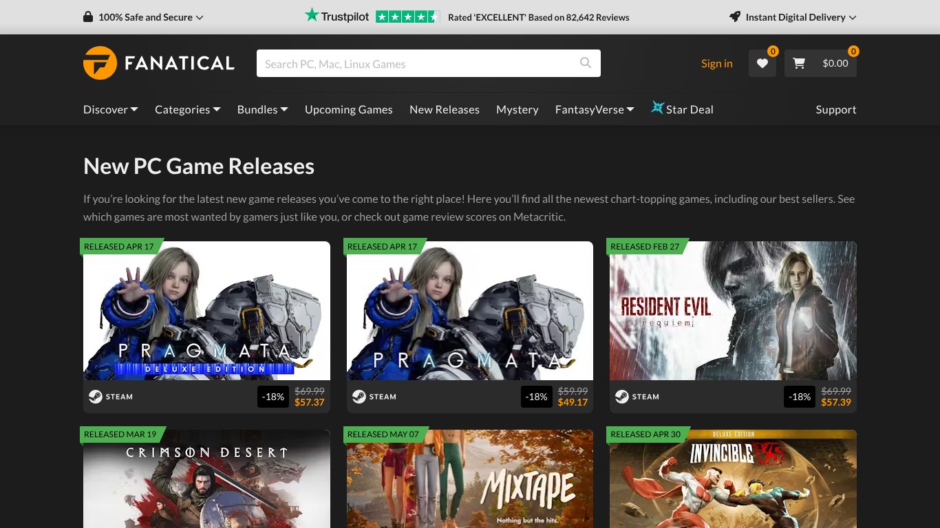Viewport: 940px width, 528px height.
Task: Open Pragmata Deluxe Edition cover image
Action: click(x=206, y=311)
